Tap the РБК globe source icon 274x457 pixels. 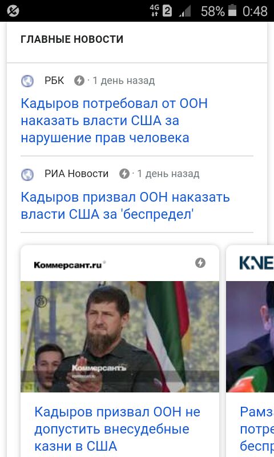pos(27,81)
